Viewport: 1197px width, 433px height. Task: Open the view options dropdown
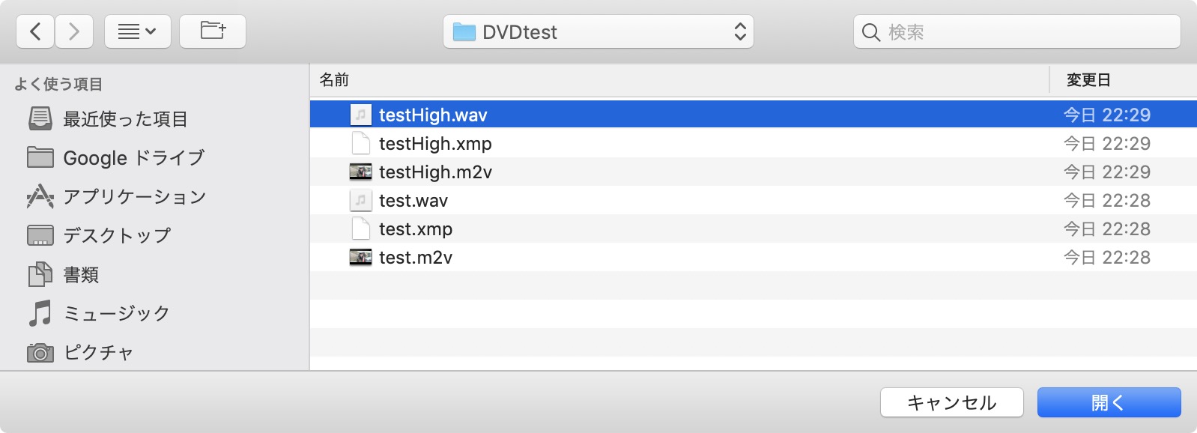click(x=138, y=31)
